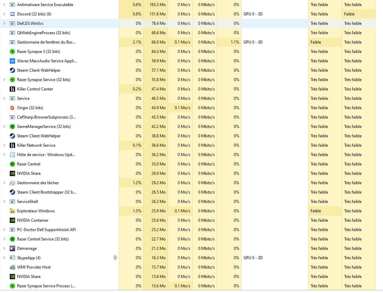The image size is (383, 293).
Task: Select the Explorateur Windows folder icon
Action: click(x=12, y=211)
